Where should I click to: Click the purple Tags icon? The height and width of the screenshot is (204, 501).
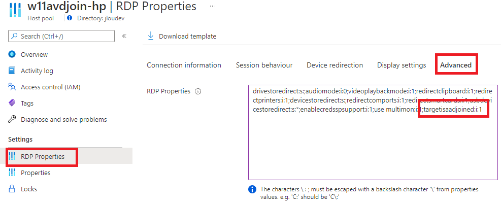[12, 103]
